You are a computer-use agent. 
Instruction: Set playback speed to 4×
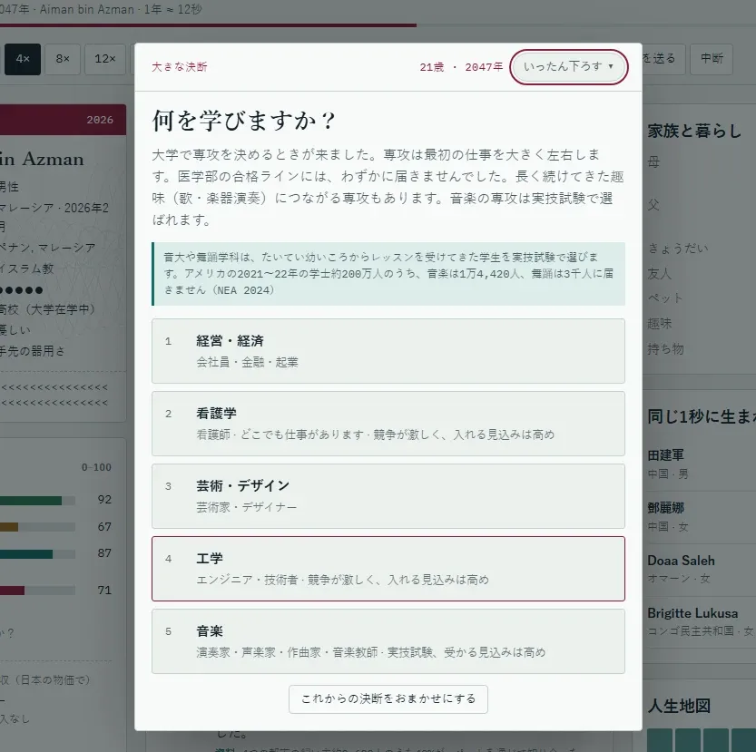pos(22,59)
